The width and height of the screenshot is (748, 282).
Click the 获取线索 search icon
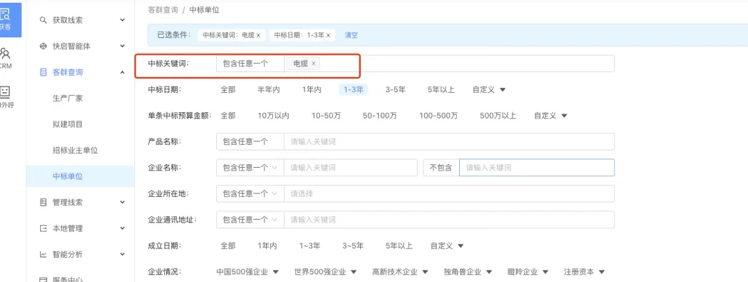(x=43, y=20)
